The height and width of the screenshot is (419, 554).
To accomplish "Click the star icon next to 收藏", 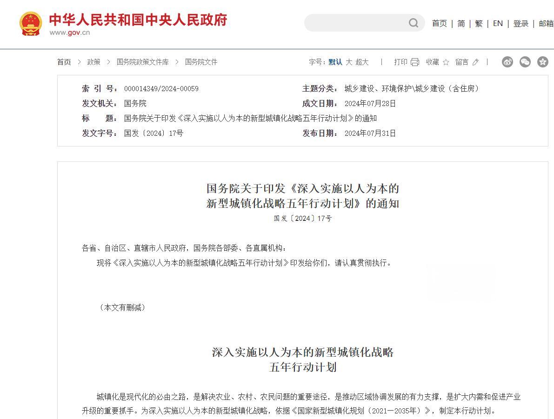I will click(x=446, y=62).
